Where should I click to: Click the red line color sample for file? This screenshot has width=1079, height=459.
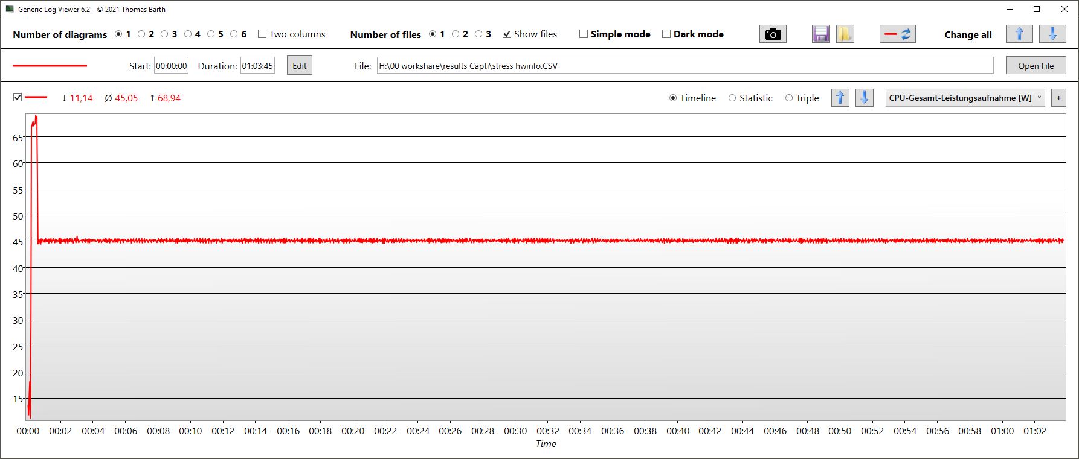click(50, 66)
